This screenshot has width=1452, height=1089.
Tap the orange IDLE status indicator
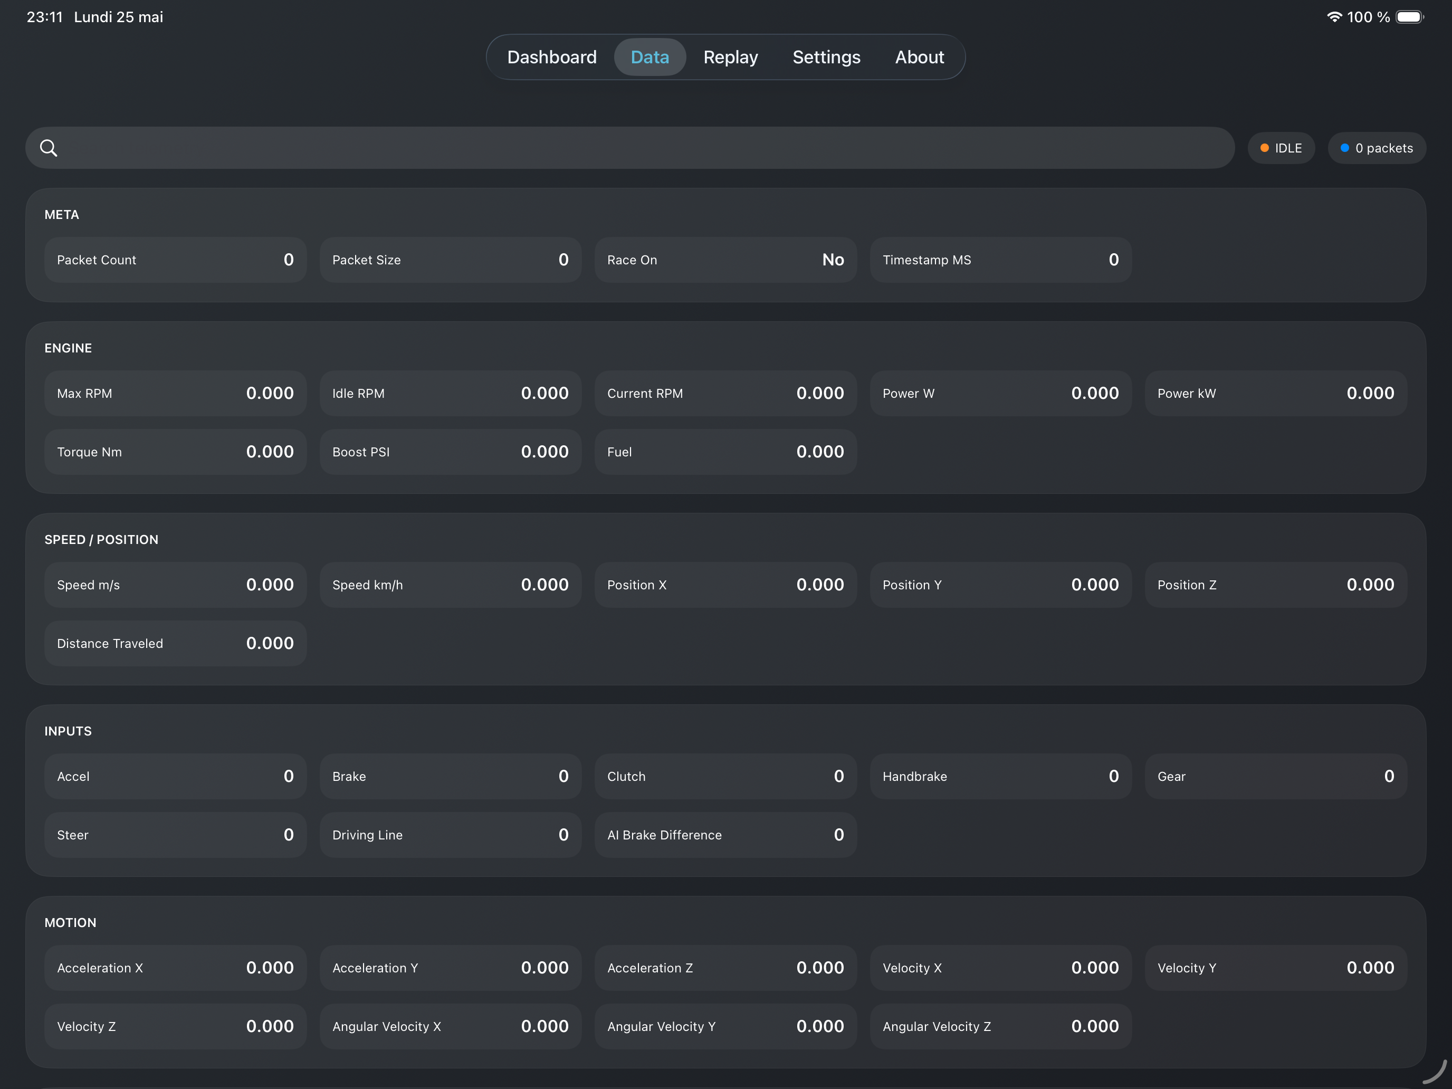pyautogui.click(x=1281, y=148)
